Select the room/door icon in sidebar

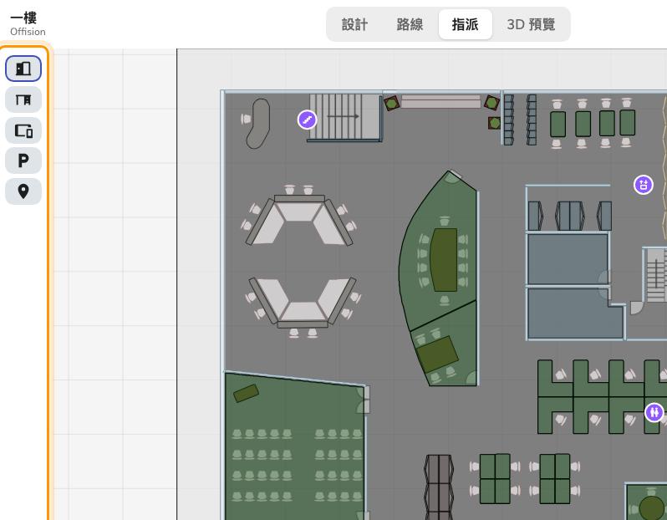[23, 69]
